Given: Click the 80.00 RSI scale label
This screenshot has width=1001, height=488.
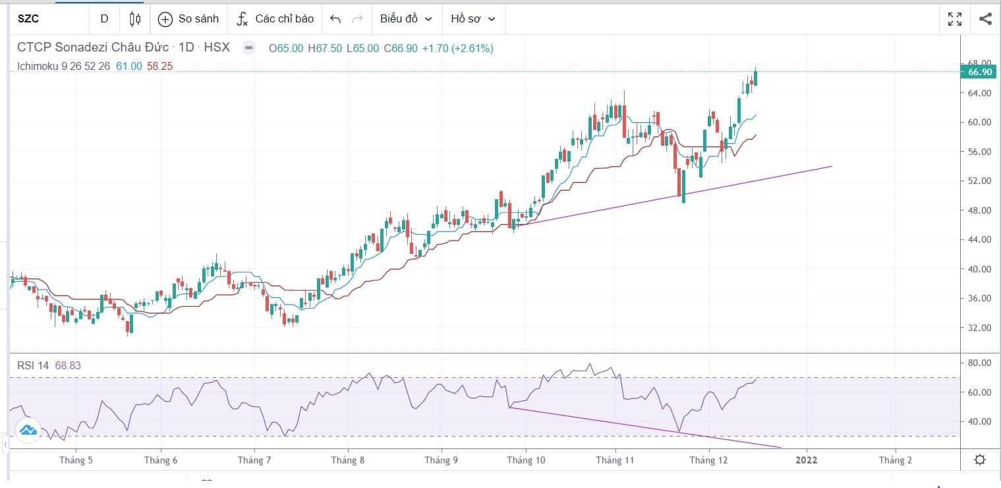Looking at the screenshot, I should (979, 363).
